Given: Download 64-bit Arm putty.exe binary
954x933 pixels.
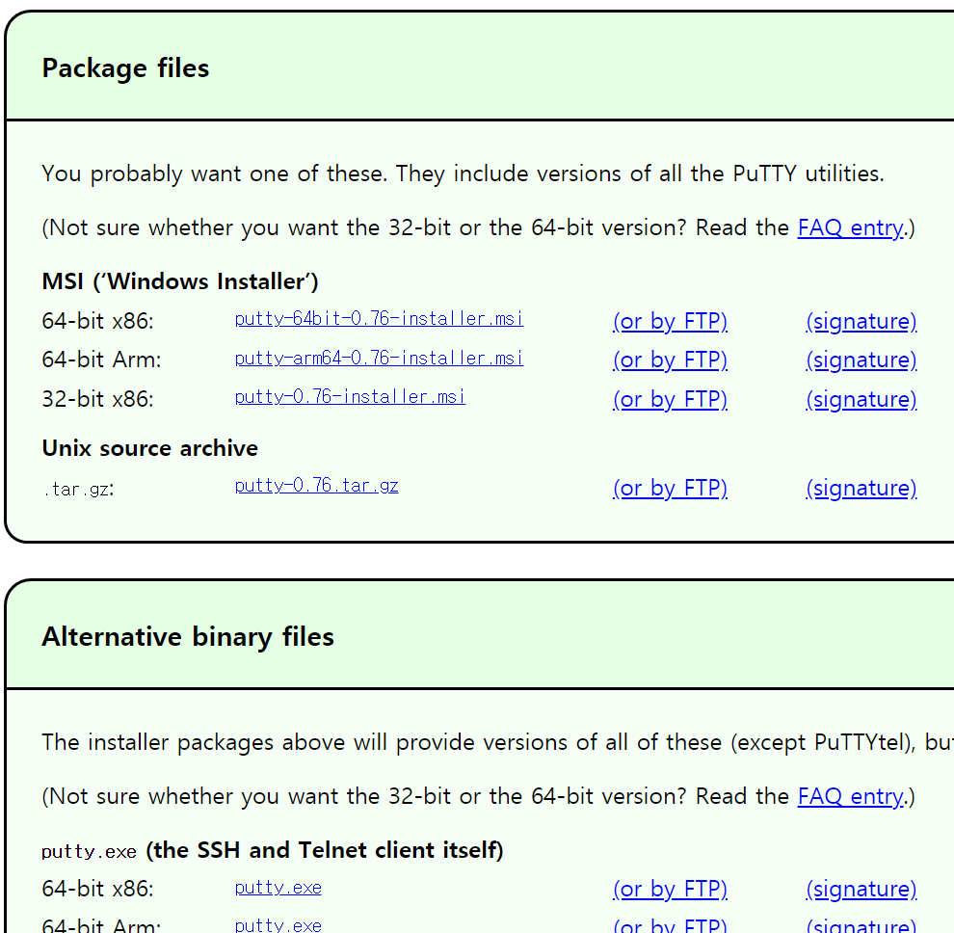Looking at the screenshot, I should tap(278, 923).
